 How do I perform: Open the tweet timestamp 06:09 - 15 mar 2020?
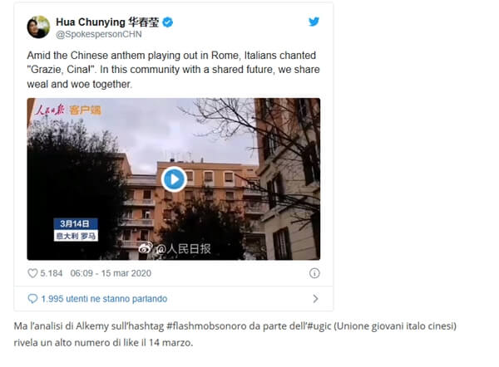tap(111, 273)
